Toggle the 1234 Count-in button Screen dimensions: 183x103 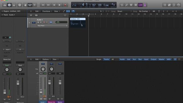tap(140, 5)
